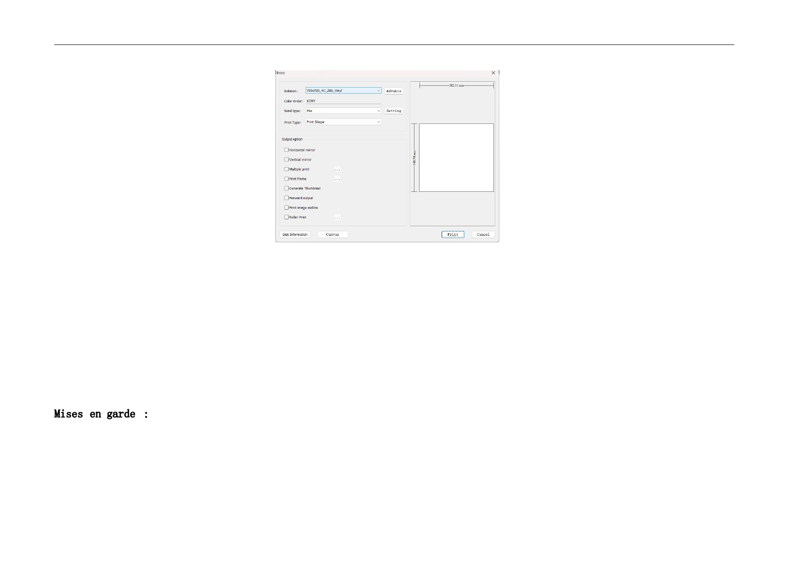805x569 pixels.
Task: Open the Setting button beside Send type
Action: (x=393, y=111)
